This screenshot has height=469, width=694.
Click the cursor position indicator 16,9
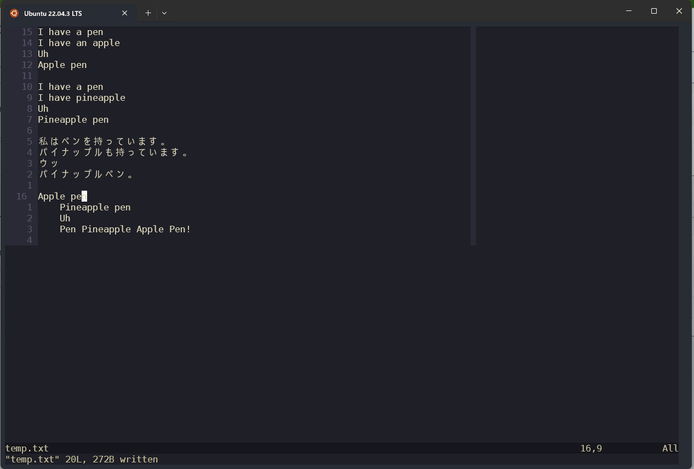tap(590, 448)
